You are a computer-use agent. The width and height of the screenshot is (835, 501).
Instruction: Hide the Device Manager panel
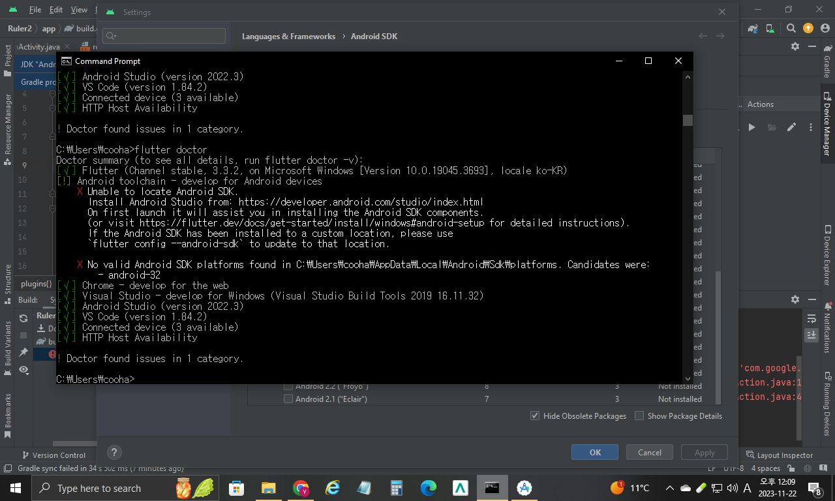tap(813, 46)
